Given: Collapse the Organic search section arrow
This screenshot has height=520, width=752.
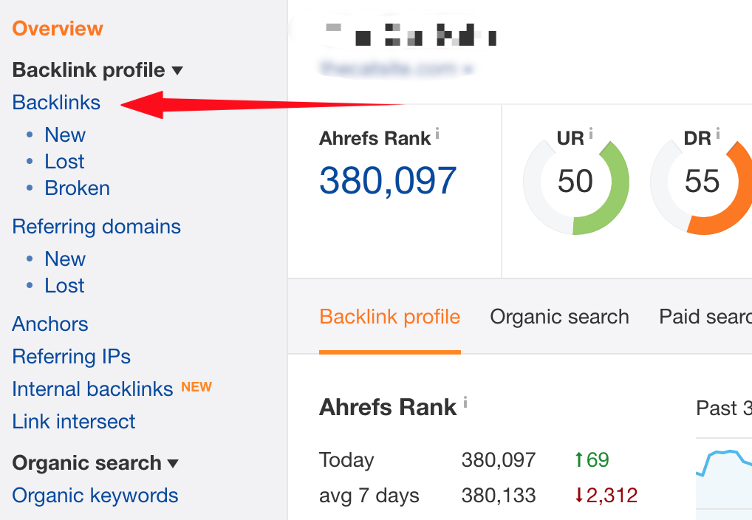Looking at the screenshot, I should point(173,463).
